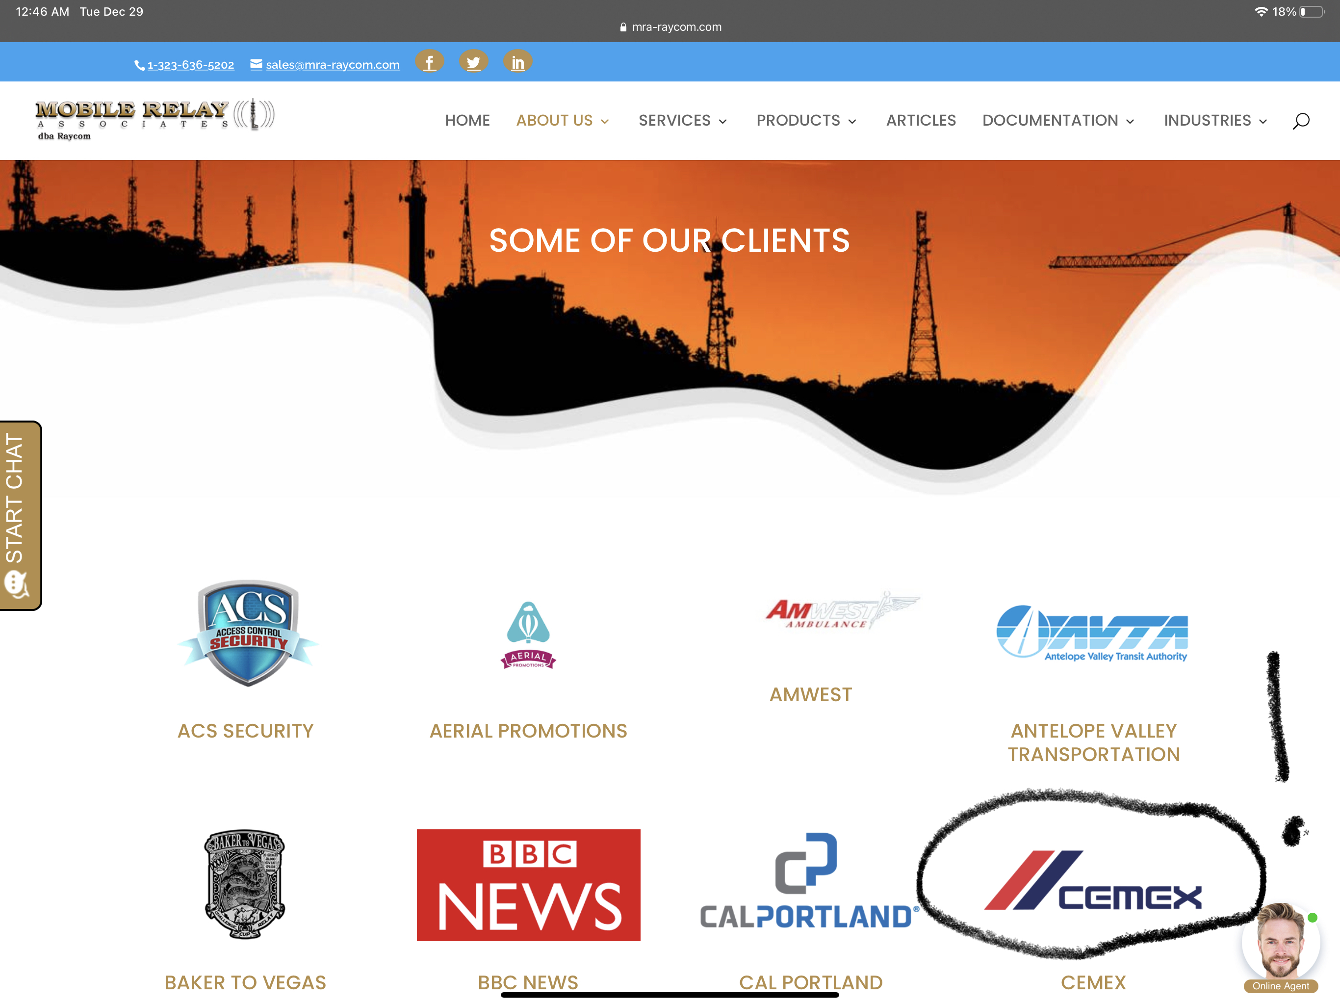Image resolution: width=1340 pixels, height=1005 pixels.
Task: Tap the battery indicator in status bar
Action: pos(1312,11)
